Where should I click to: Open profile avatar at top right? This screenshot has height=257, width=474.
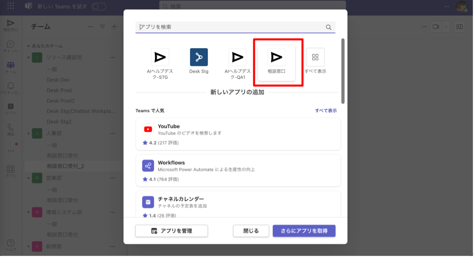click(x=462, y=6)
